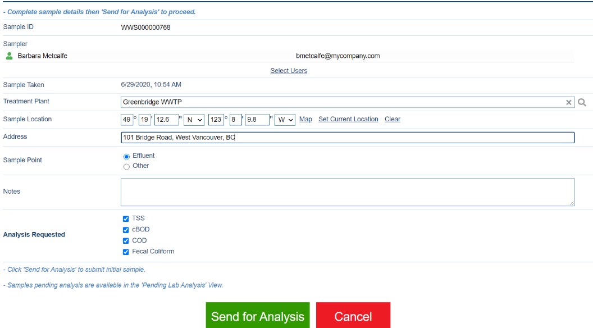
Task: Click inside the Notes text area
Action: (x=347, y=192)
